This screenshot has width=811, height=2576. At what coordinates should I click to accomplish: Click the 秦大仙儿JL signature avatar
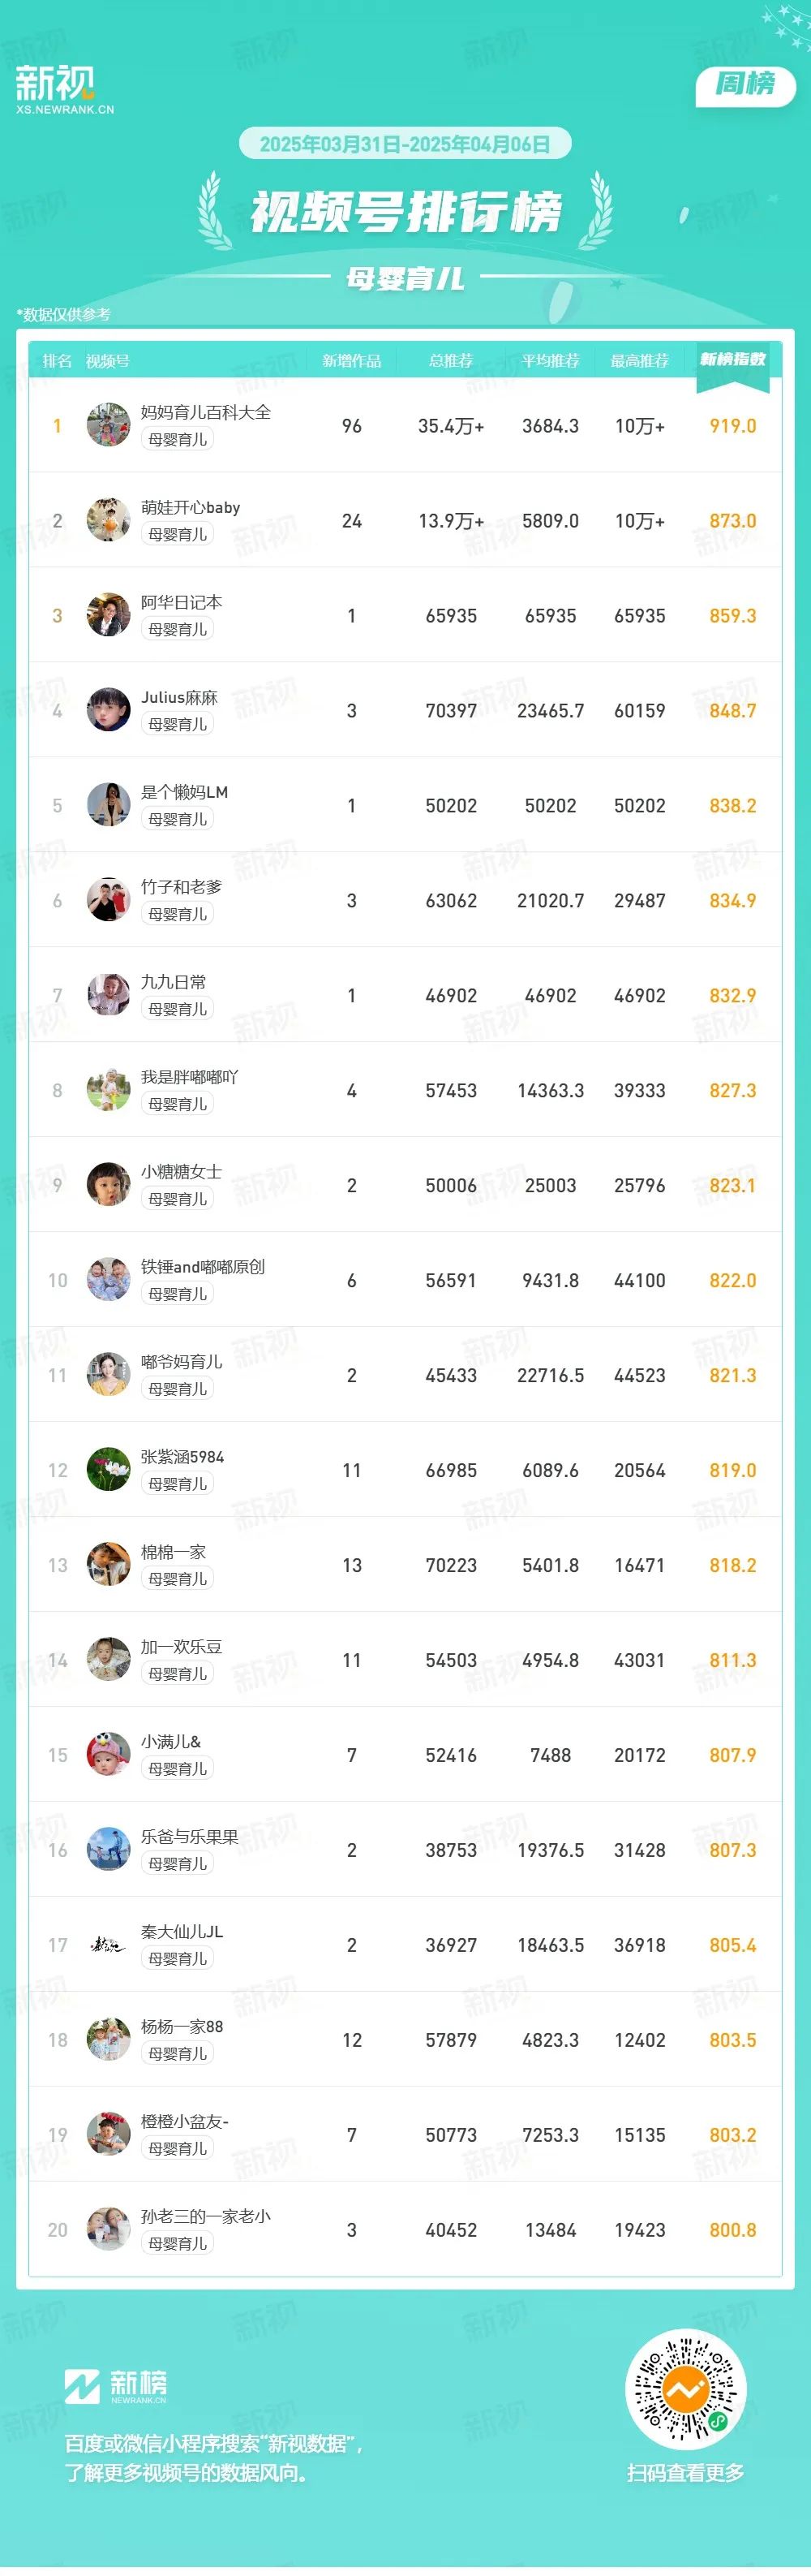[108, 1945]
